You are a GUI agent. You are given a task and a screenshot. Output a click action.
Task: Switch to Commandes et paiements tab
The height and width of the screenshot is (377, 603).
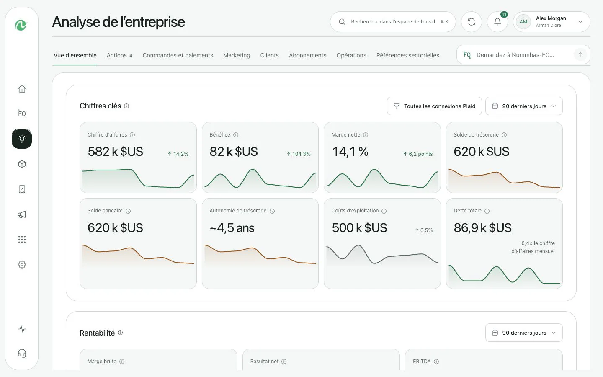click(x=178, y=55)
